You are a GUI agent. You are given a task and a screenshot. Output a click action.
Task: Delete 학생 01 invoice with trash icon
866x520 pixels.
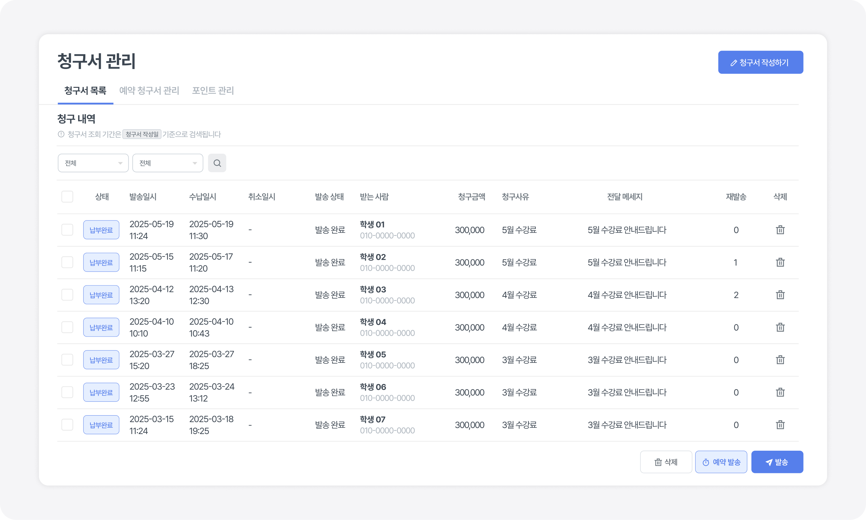pyautogui.click(x=780, y=230)
